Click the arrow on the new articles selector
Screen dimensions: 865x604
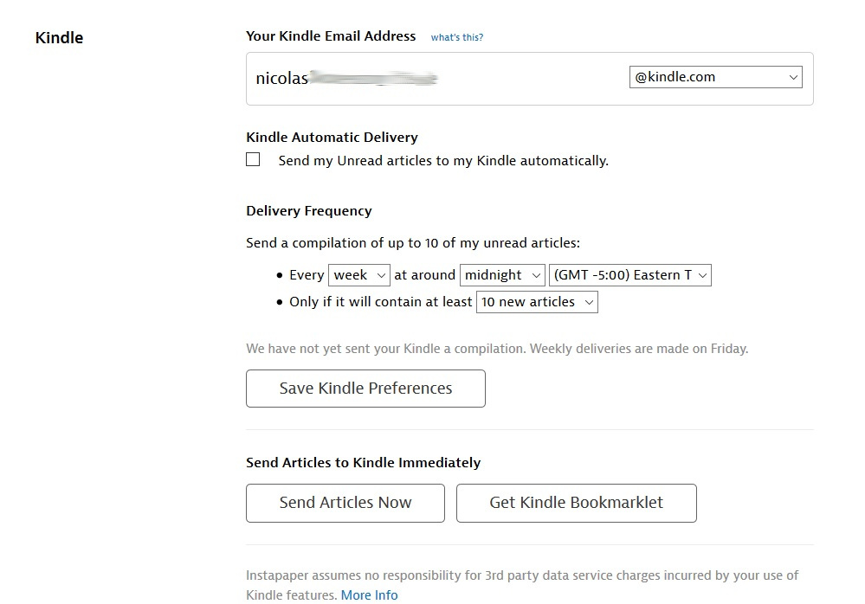click(x=589, y=302)
